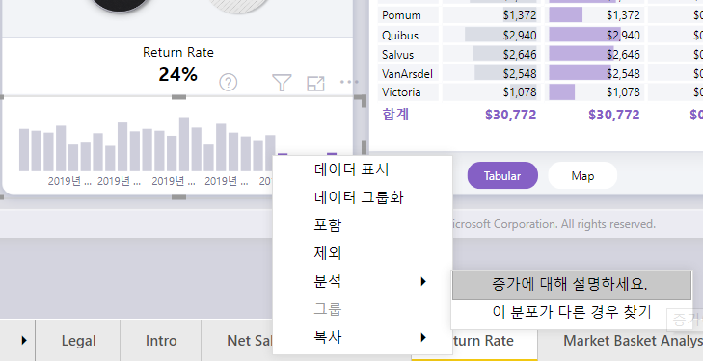The image size is (703, 361).
Task: Open the filter icon on the visual
Action: tap(282, 83)
